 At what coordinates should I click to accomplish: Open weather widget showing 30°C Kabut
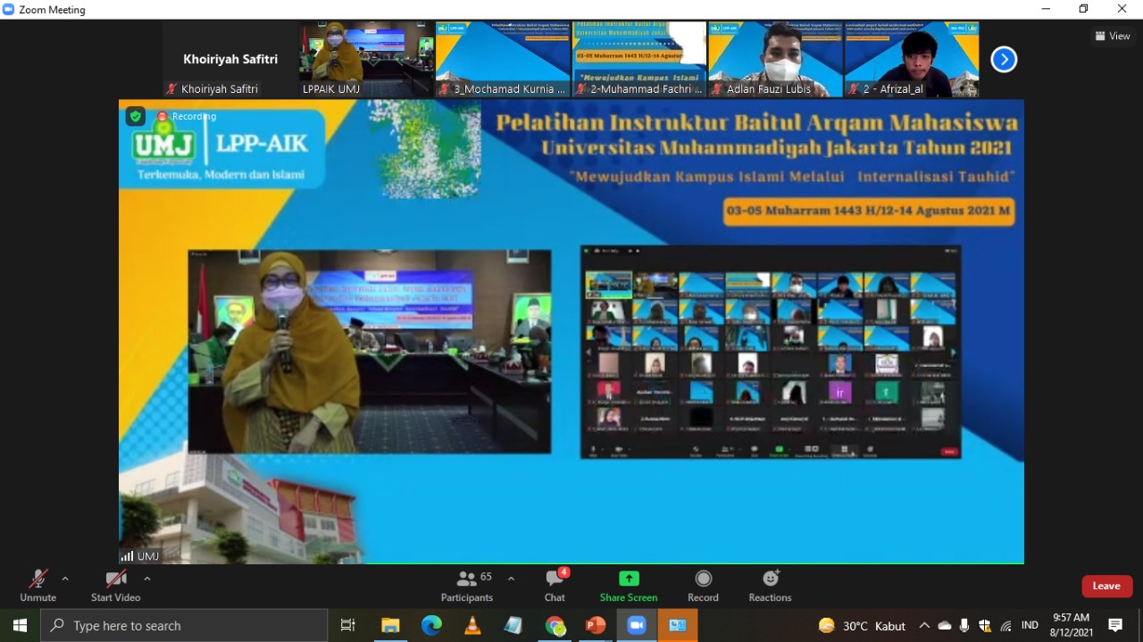coord(862,625)
